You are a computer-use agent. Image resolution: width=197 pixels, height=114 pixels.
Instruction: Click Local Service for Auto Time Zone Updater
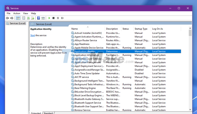(159, 73)
